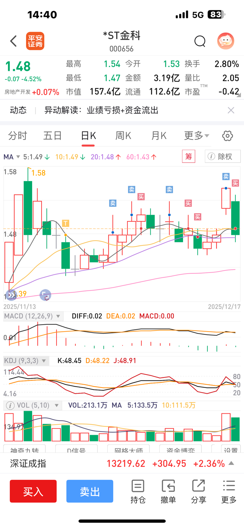Screen dimensions: 244x528
Task: Open 更多 menu icon at bottom
Action: point(229,491)
